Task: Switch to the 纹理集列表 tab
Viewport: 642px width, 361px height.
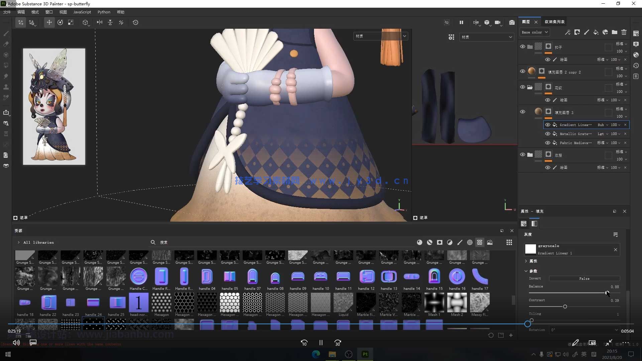Action: (554, 22)
